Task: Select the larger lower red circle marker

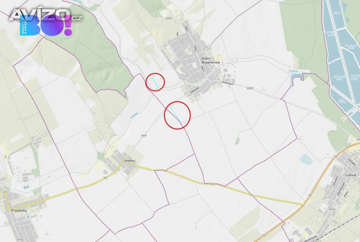Action: pos(177,115)
